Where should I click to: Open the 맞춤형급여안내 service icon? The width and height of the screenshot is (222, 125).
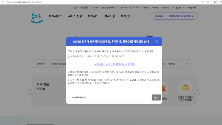tap(185, 88)
